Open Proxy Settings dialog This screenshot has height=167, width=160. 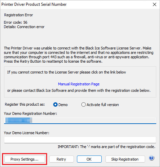pos(24,159)
